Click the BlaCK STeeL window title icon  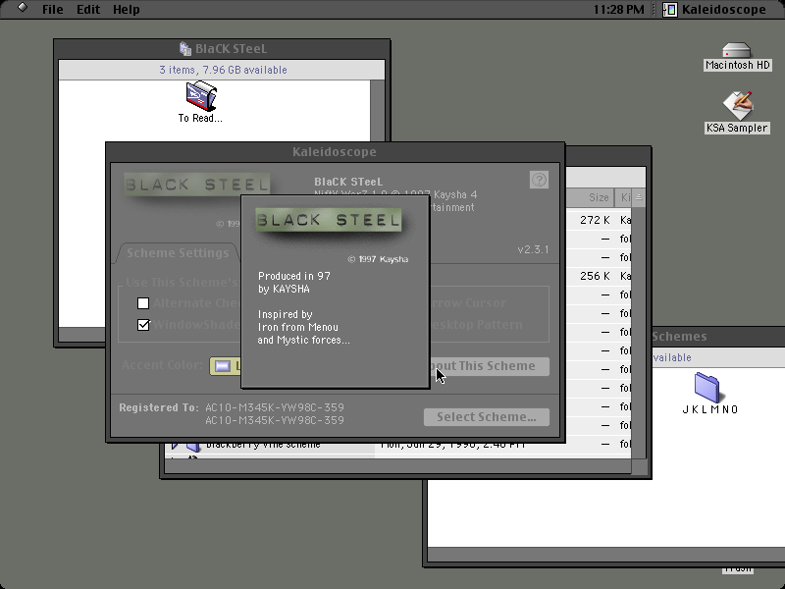coord(185,48)
